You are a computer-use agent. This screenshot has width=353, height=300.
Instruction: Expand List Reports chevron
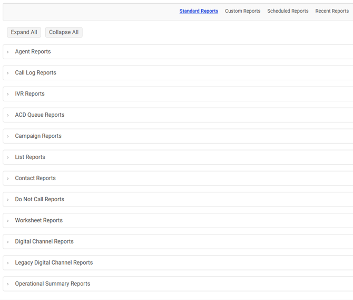tap(8, 157)
